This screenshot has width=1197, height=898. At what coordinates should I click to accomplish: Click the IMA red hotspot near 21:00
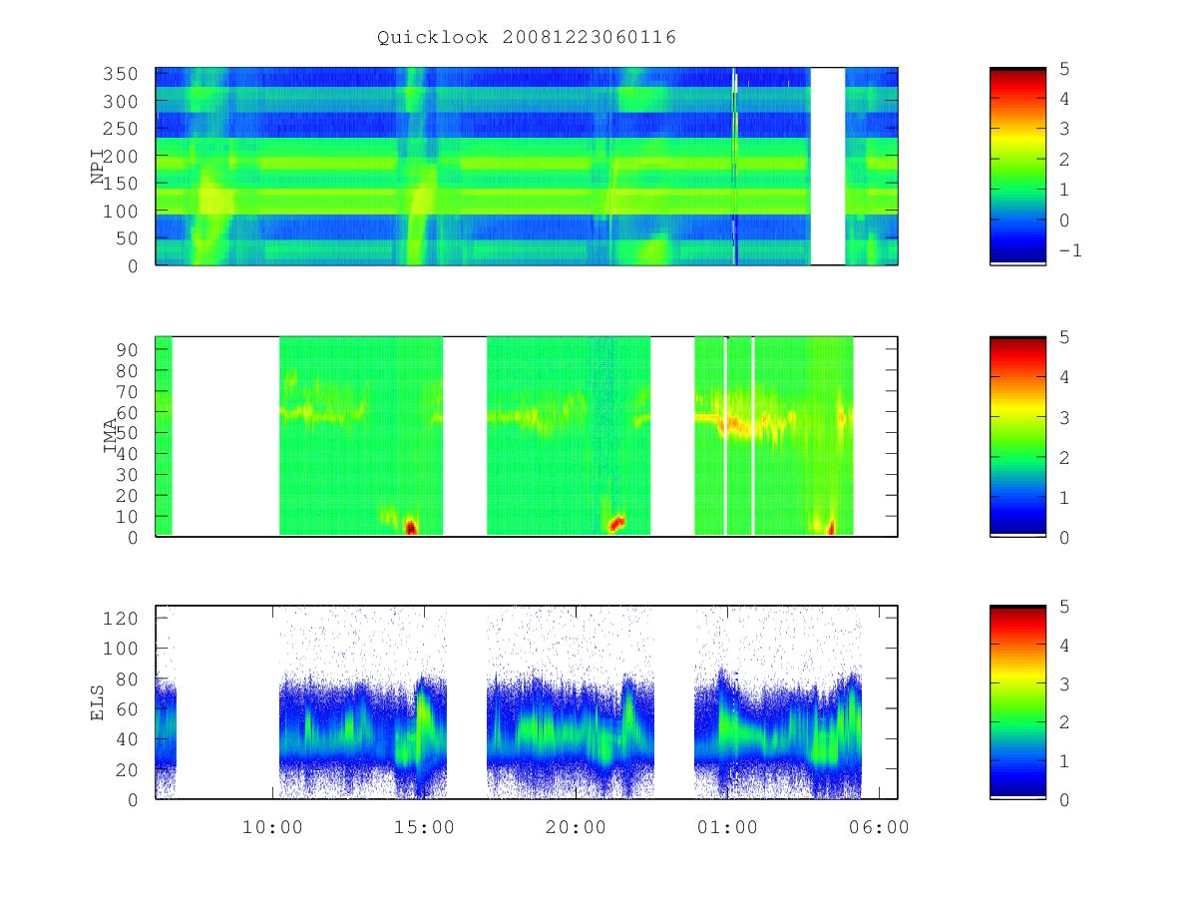tap(616, 523)
